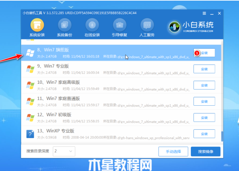Open the 系统安装 tab icon
The width and height of the screenshot is (239, 171).
pyautogui.click(x=37, y=25)
